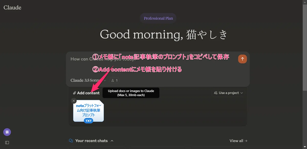Open the Claude 3.5 Sonnet model dropdown
The image size is (307, 149).
pyautogui.click(x=89, y=80)
